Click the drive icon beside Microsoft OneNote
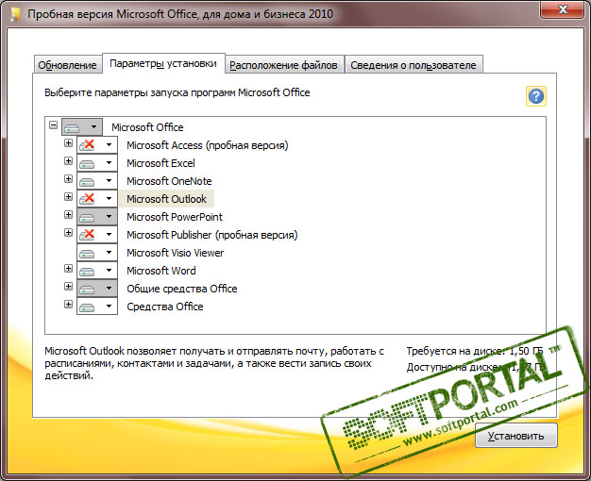Viewport: 591px width, 481px height. click(x=87, y=182)
